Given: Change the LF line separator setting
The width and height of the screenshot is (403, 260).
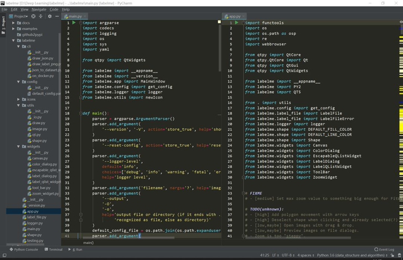Looking at the screenshot, I should pos(275,256).
